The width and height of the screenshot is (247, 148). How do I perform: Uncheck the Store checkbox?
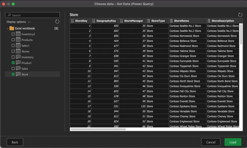coord(13,74)
